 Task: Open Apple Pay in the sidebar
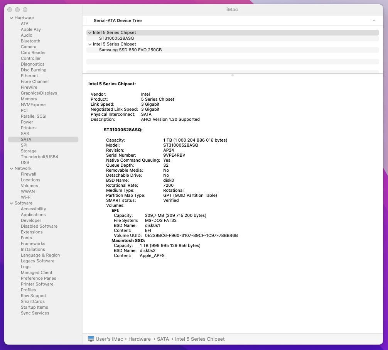pyautogui.click(x=31, y=29)
